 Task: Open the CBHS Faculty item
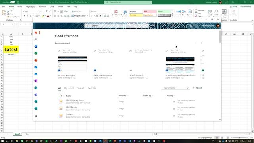point(71,108)
